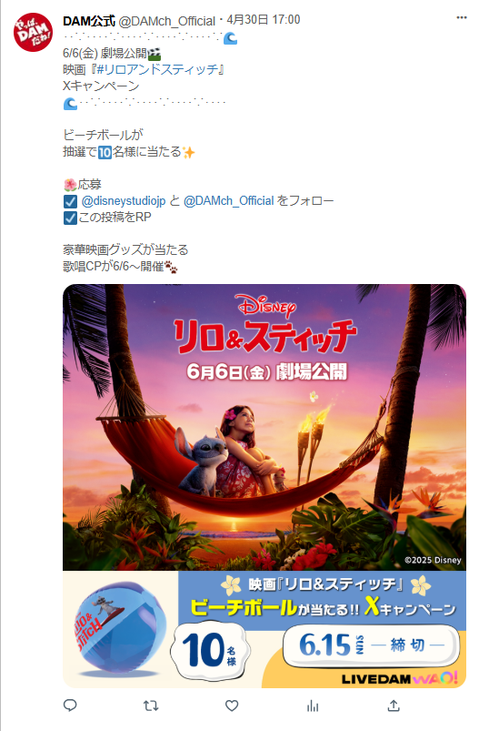Viewport: 479px width, 731px height.
Task: Click the LIVEDAM WAO! logo in banner
Action: [x=399, y=678]
